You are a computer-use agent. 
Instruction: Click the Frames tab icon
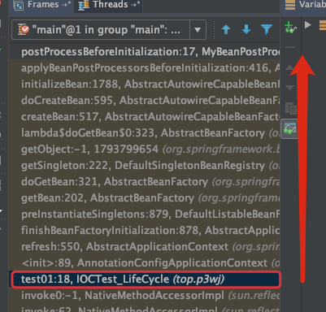click(x=19, y=6)
